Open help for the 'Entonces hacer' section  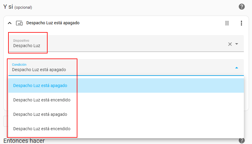click(x=242, y=140)
